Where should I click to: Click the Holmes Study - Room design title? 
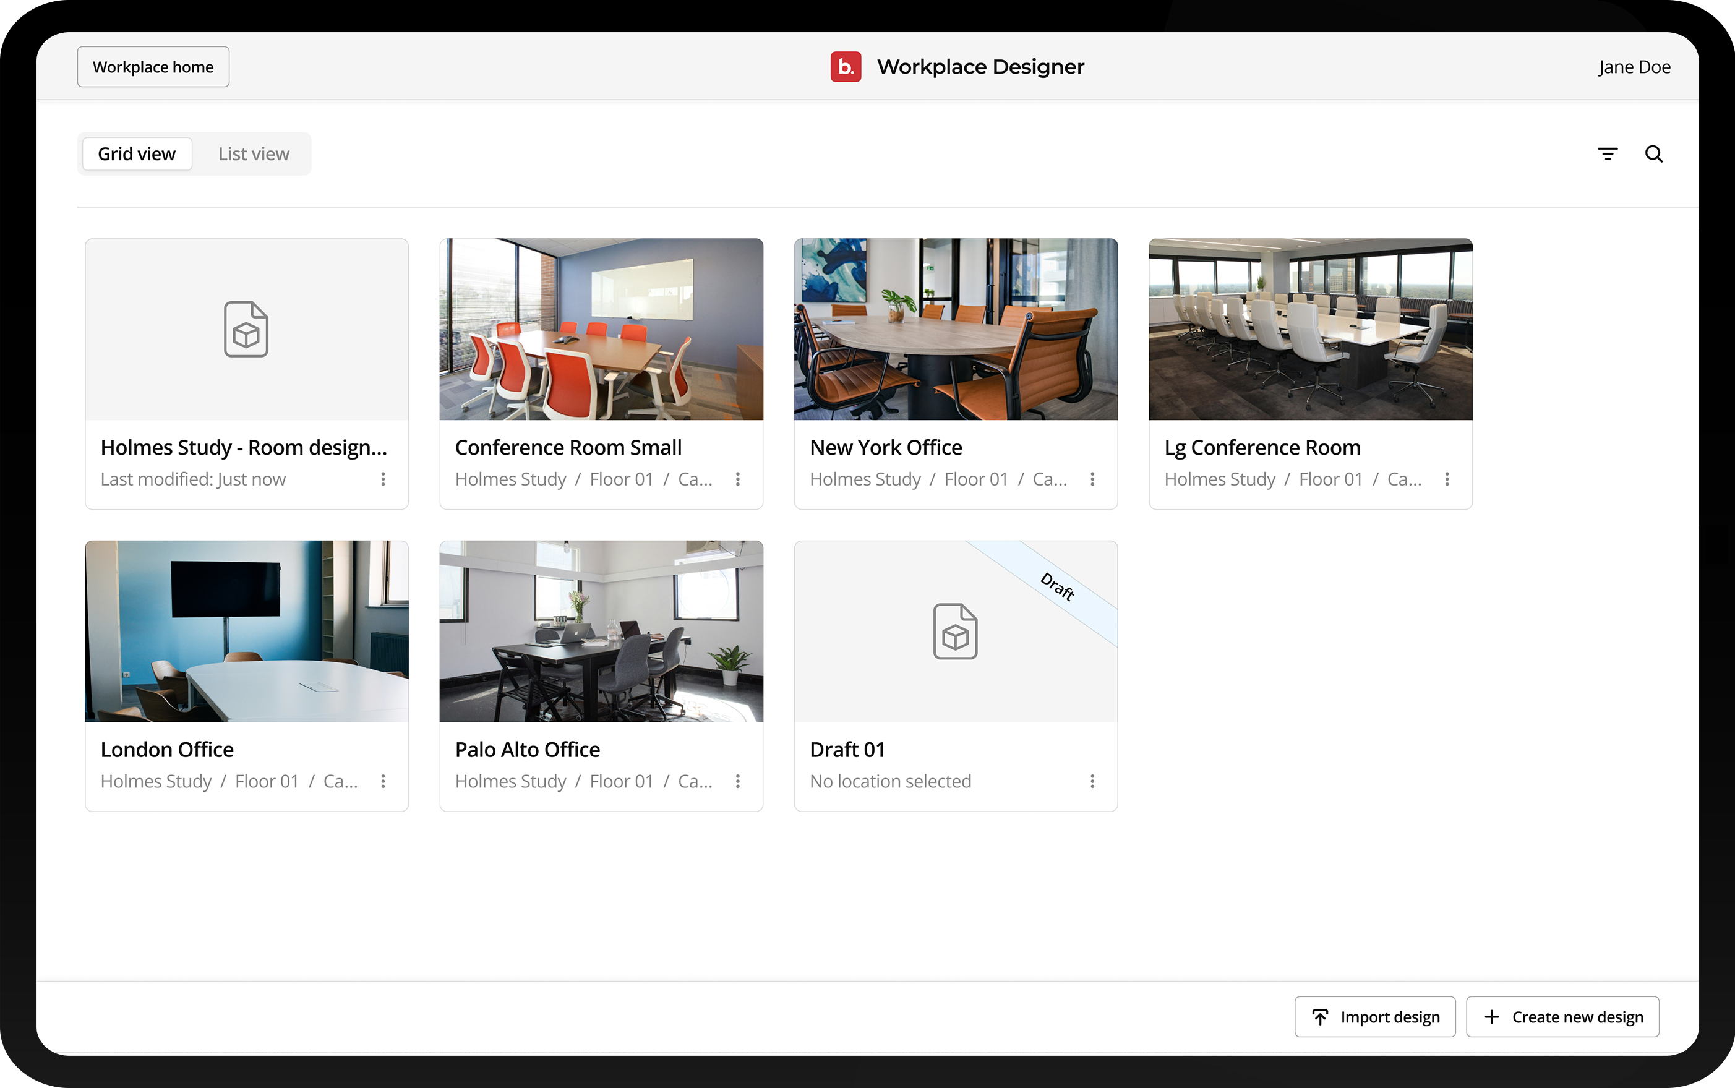pos(244,448)
